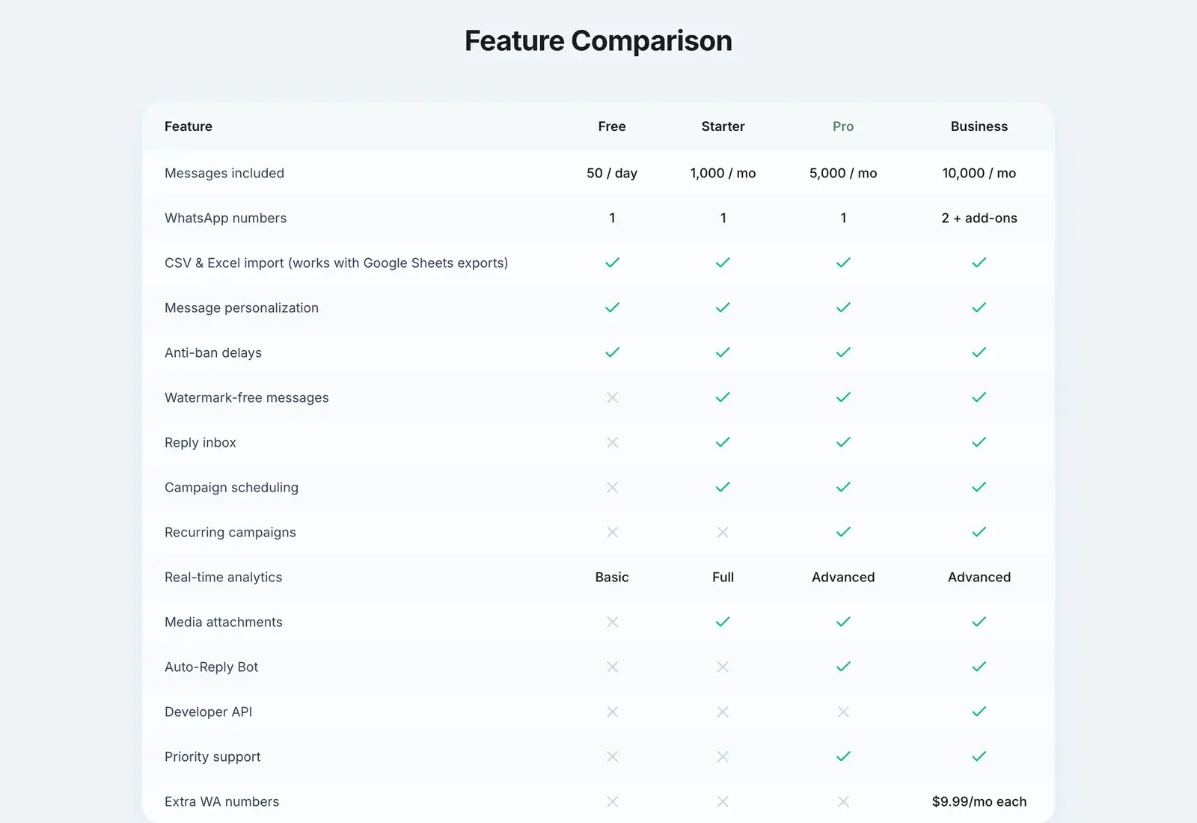Image resolution: width=1197 pixels, height=823 pixels.
Task: Click the Pro checkmark for Anti-ban delays
Action: (843, 352)
